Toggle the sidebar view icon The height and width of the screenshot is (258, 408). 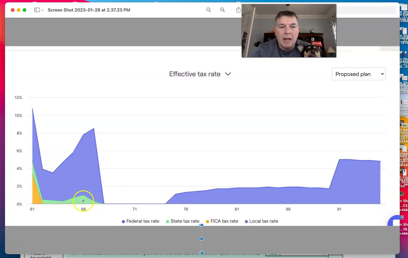[x=37, y=10]
